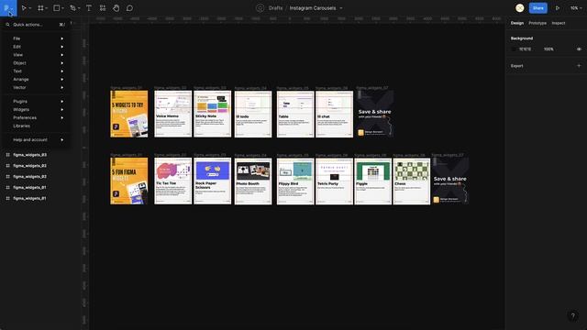Select the lil todo frame
Image resolution: width=587 pixels, height=330 pixels.
pos(253,114)
